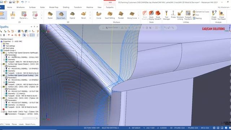Click Convert to 5-axis
This screenshot has width=231, height=130.
point(201,12)
